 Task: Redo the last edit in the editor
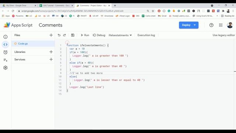click(x=65, y=35)
